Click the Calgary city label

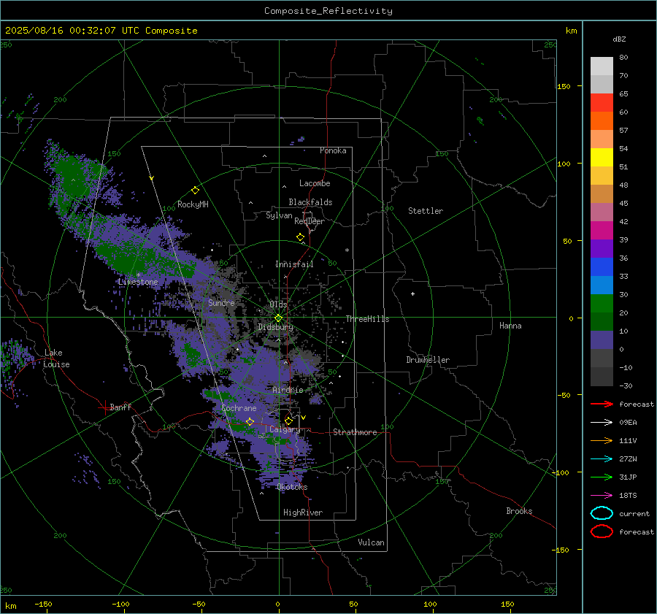tap(285, 429)
